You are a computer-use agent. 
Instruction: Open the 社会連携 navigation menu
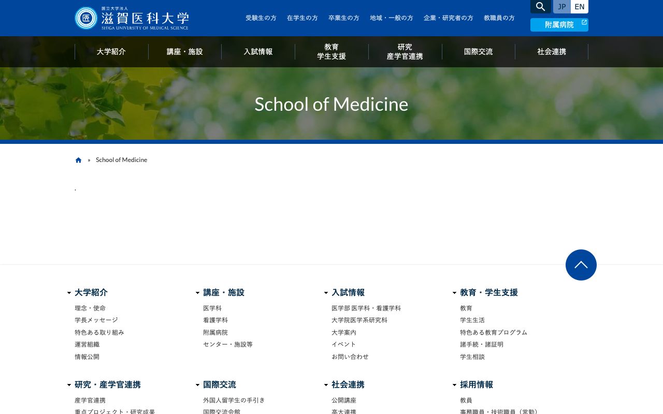pos(552,52)
